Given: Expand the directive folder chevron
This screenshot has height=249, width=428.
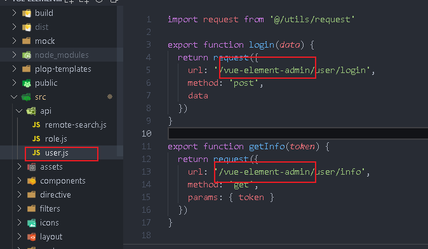Looking at the screenshot, I should click(x=20, y=194).
